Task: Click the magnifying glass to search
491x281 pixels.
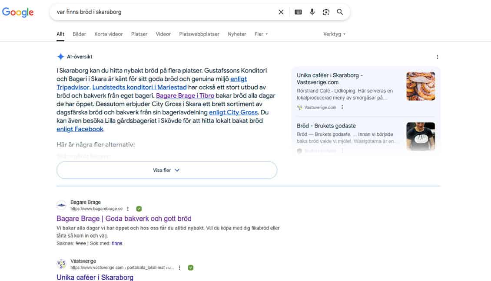Action: 340,12
